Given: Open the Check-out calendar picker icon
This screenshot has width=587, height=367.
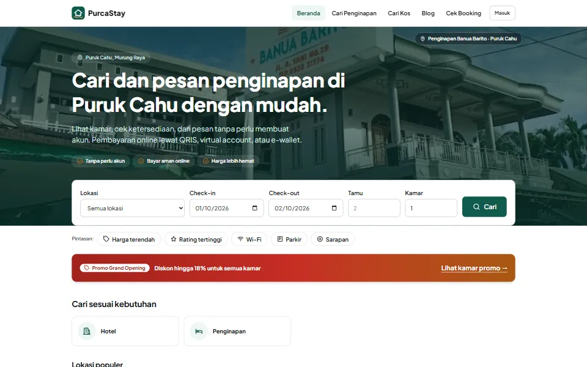Looking at the screenshot, I should click(334, 208).
